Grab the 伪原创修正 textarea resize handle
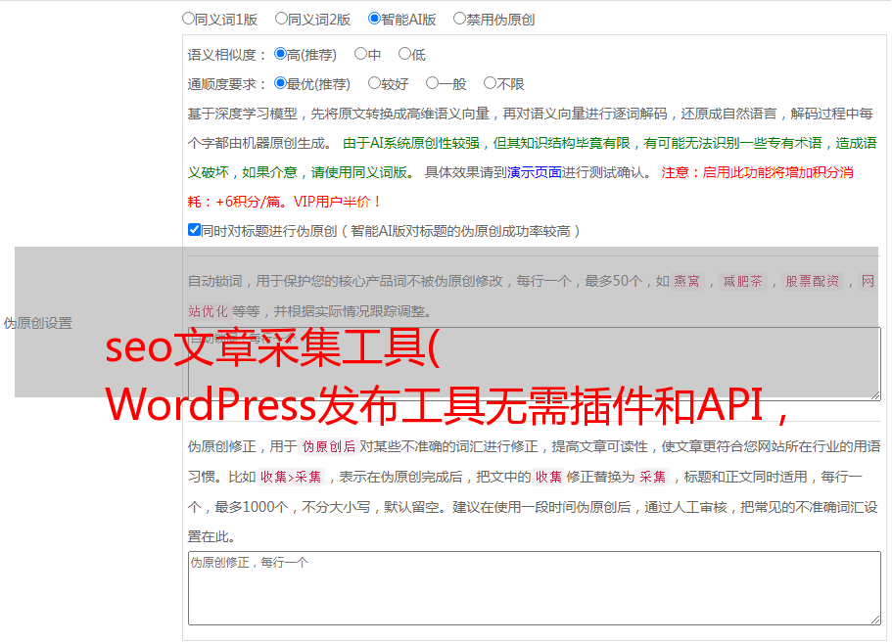 875,620
